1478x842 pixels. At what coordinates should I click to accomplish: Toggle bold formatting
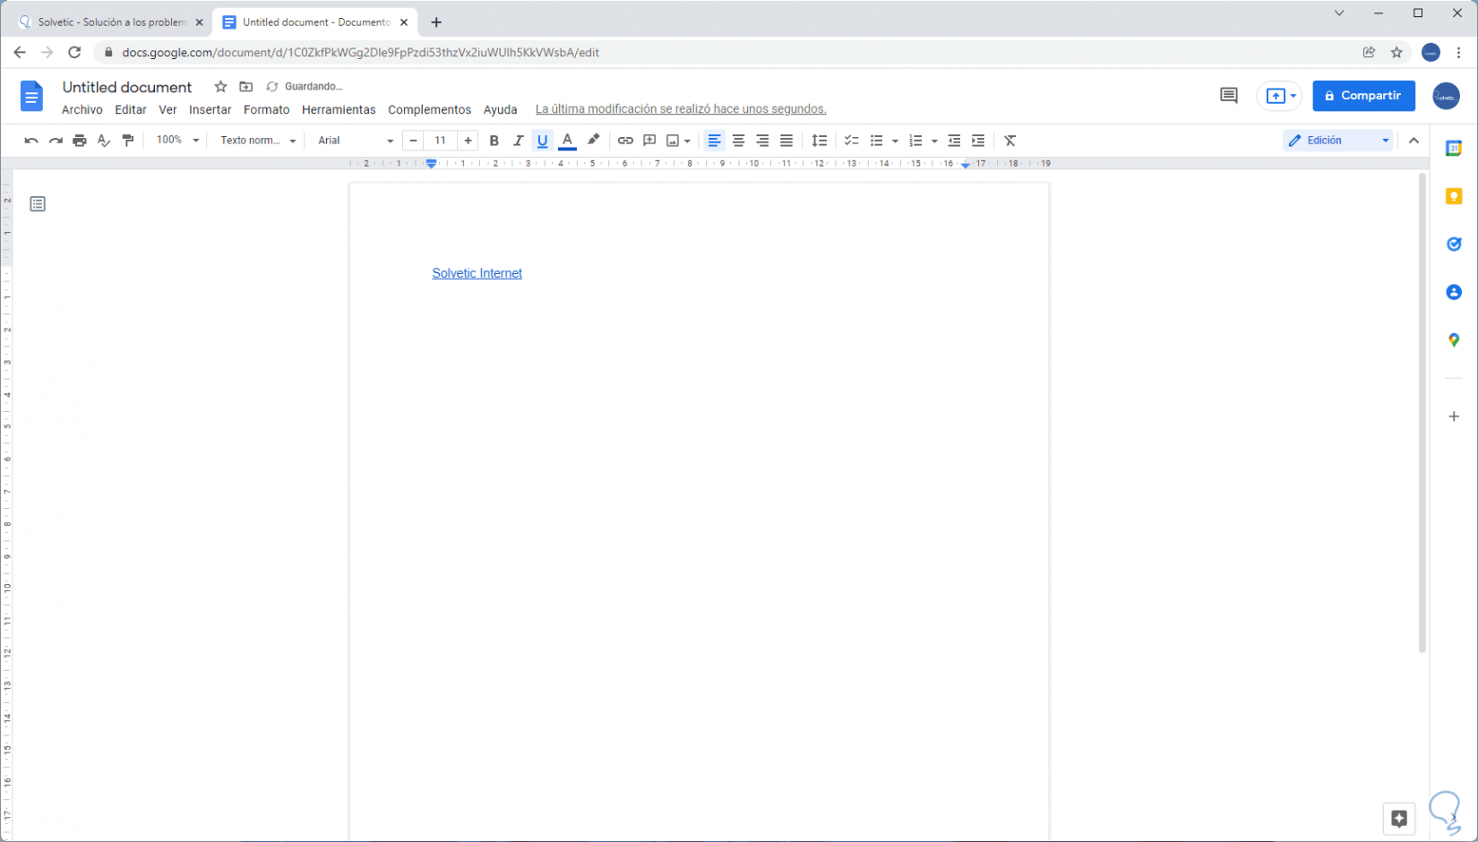[494, 141]
